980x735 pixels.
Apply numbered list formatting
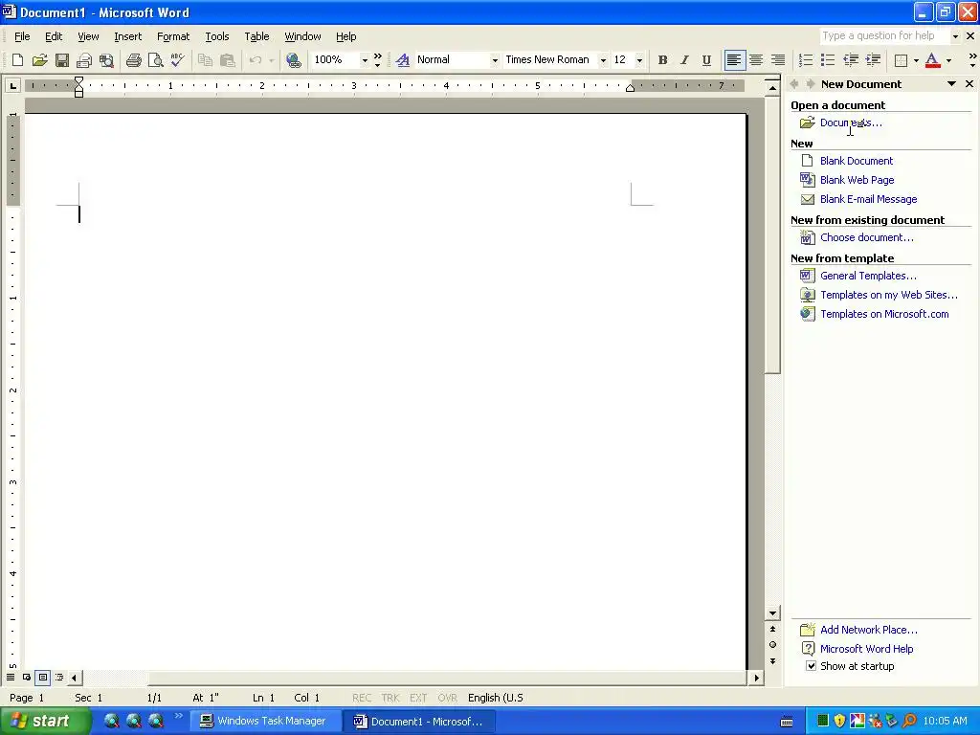[x=806, y=60]
